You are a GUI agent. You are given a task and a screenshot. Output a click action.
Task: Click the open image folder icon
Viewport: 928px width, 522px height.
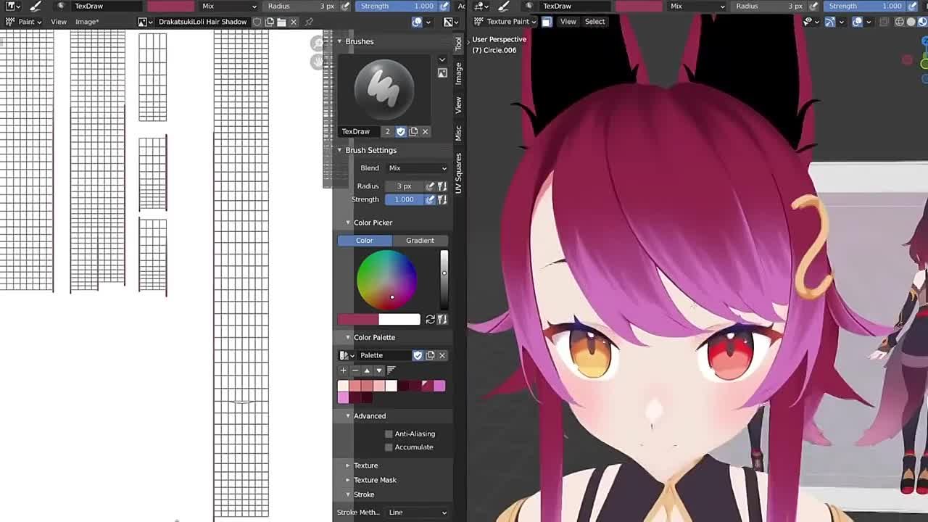click(x=281, y=22)
